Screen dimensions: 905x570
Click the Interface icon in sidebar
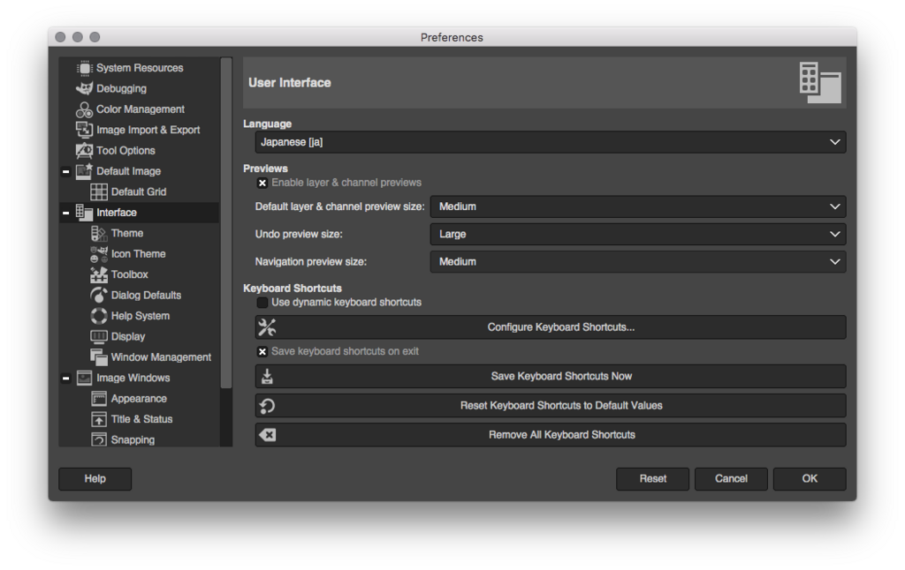tap(84, 213)
